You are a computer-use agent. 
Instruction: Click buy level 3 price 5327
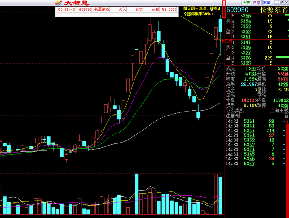point(245,53)
